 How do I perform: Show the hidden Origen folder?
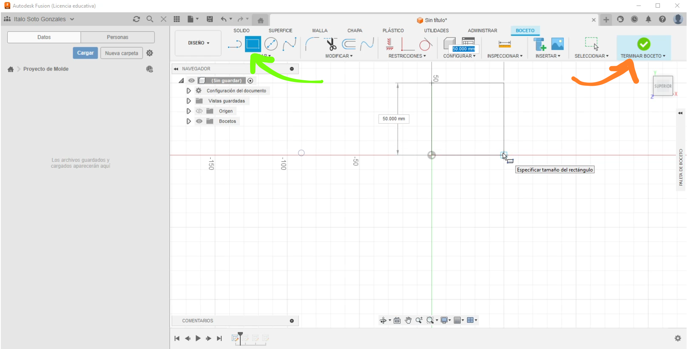click(199, 111)
